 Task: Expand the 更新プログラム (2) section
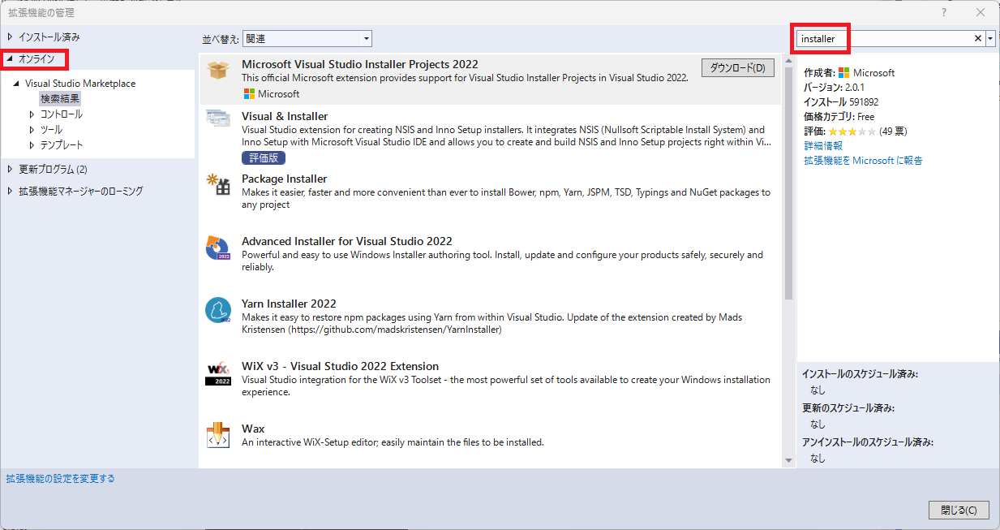click(10, 169)
